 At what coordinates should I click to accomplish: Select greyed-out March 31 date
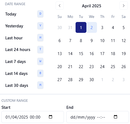coord(70,27)
